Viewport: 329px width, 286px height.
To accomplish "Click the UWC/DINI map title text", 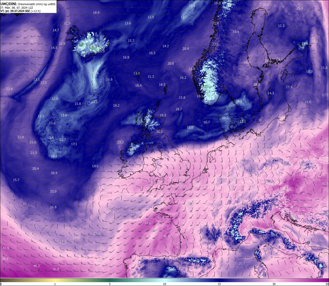I will tap(28, 4).
